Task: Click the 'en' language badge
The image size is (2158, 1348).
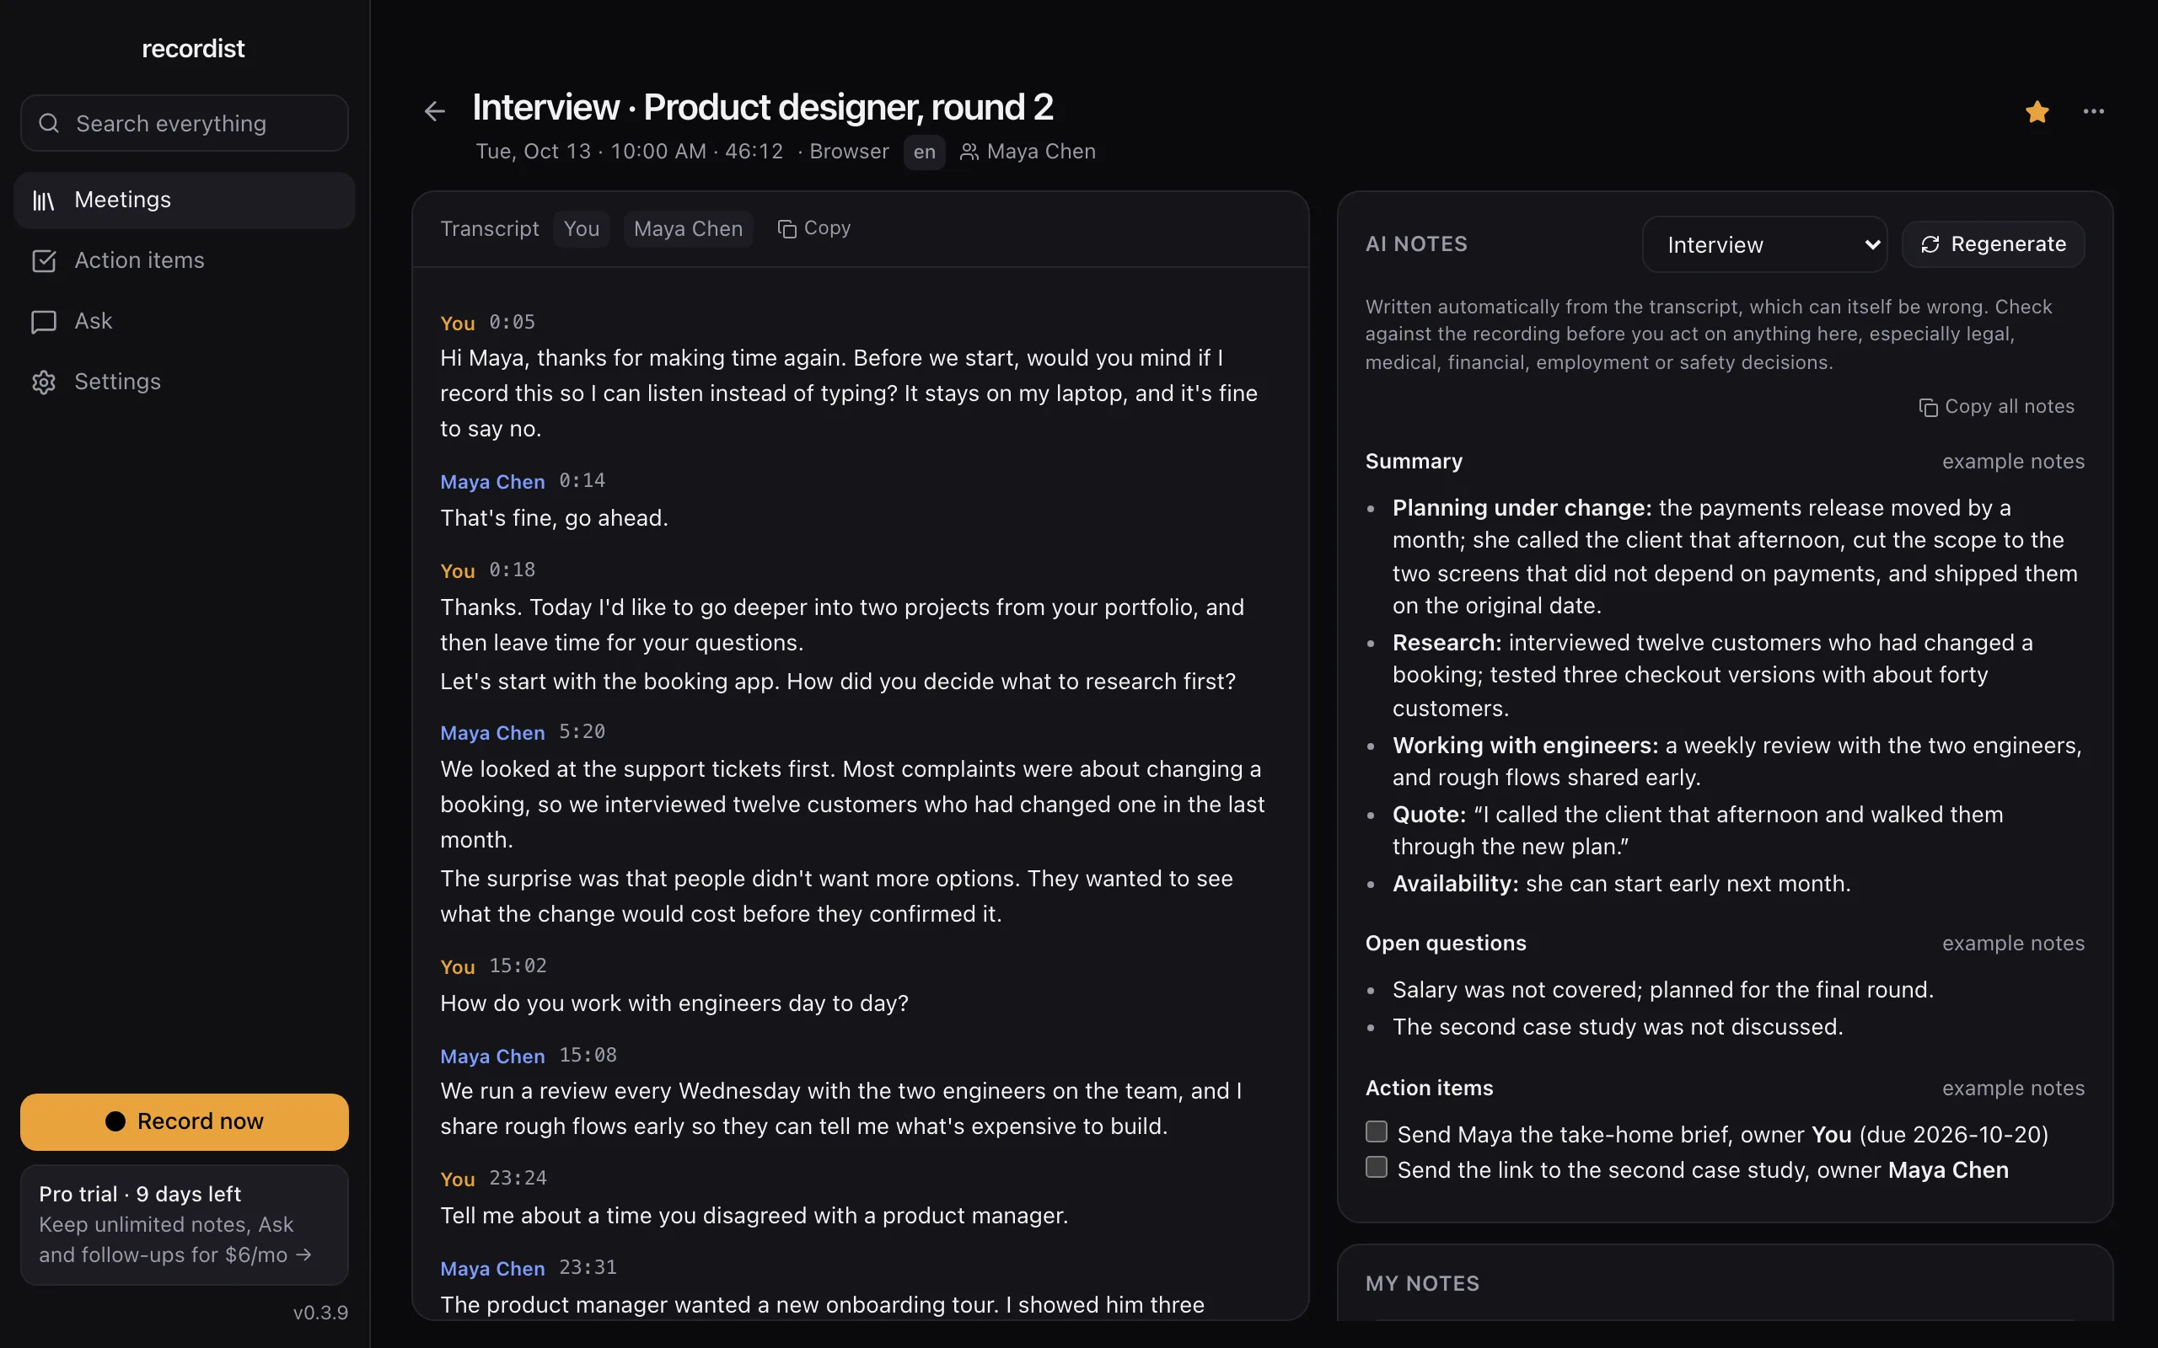Action: (924, 152)
